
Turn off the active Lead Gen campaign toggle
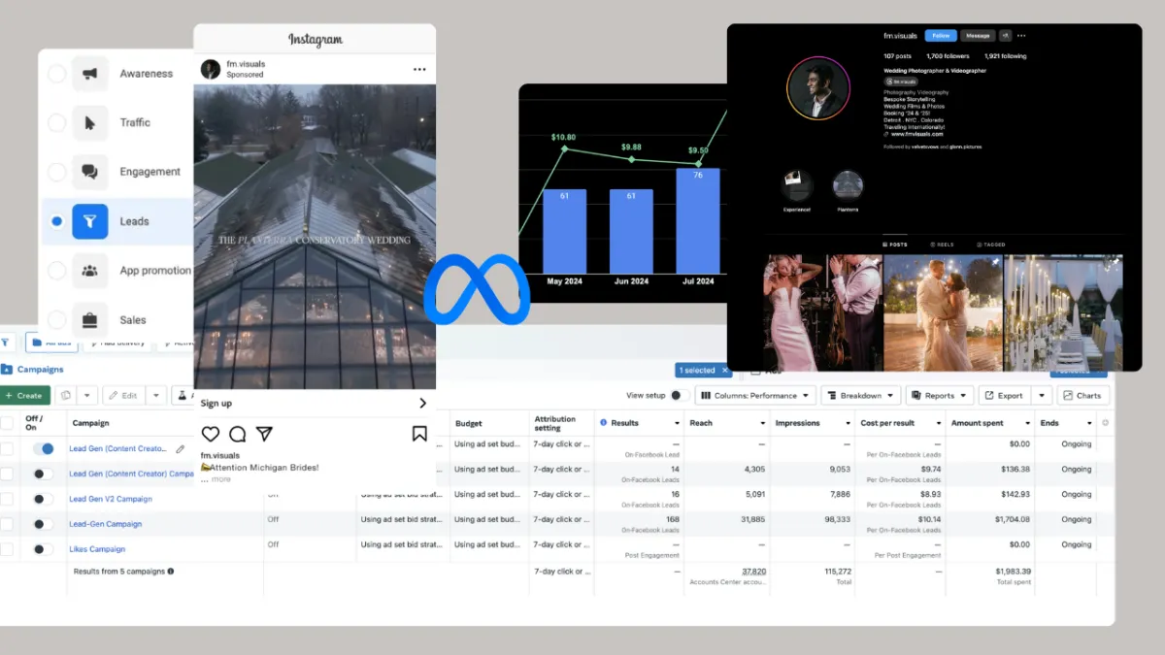[44, 449]
